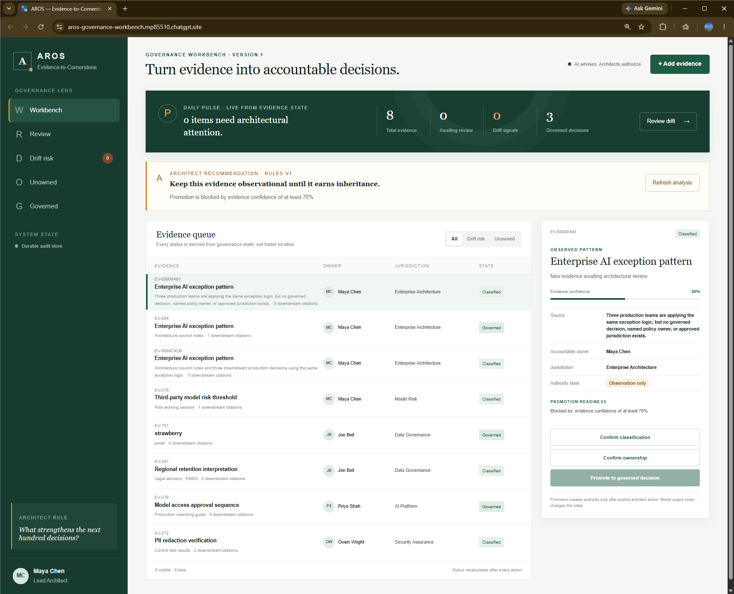The width and height of the screenshot is (734, 594).
Task: Click Ask Gemini button
Action: (x=644, y=9)
